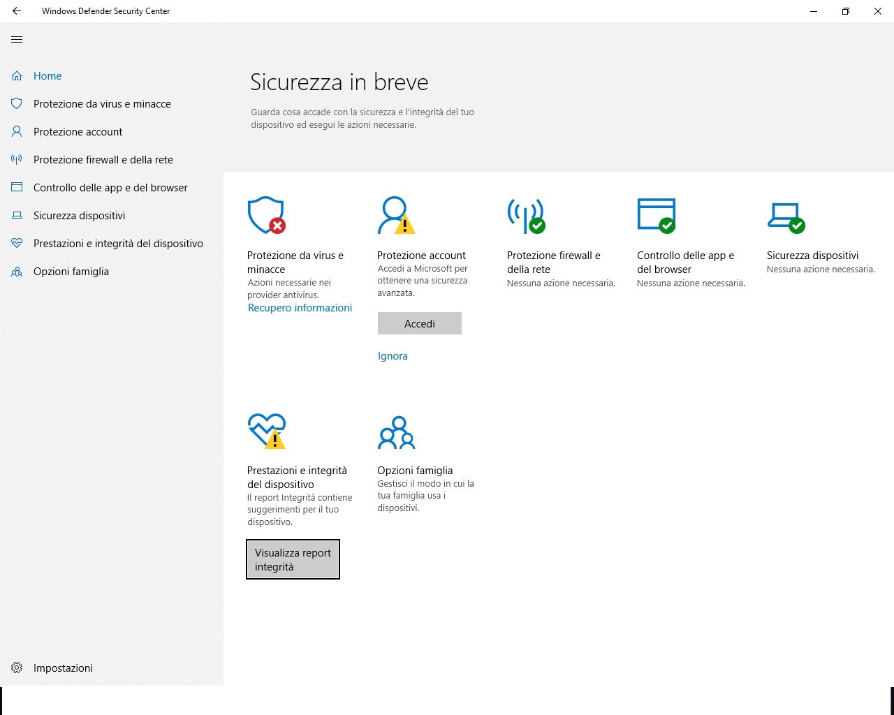Click Visualizza report integrità button
Viewport: 894px width, 715px height.
click(x=293, y=559)
